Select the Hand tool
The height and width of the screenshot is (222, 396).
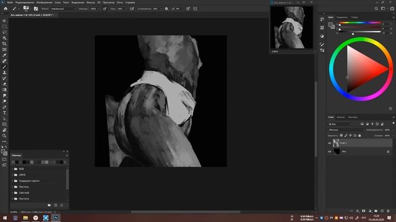pos(4,130)
